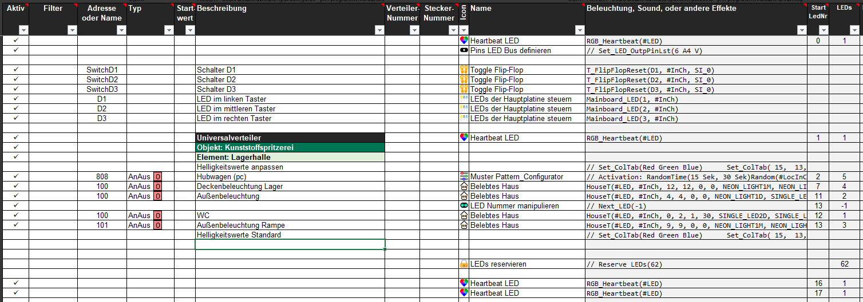Toggle Aktiv checkmark for Universalverteiler row

(16, 138)
